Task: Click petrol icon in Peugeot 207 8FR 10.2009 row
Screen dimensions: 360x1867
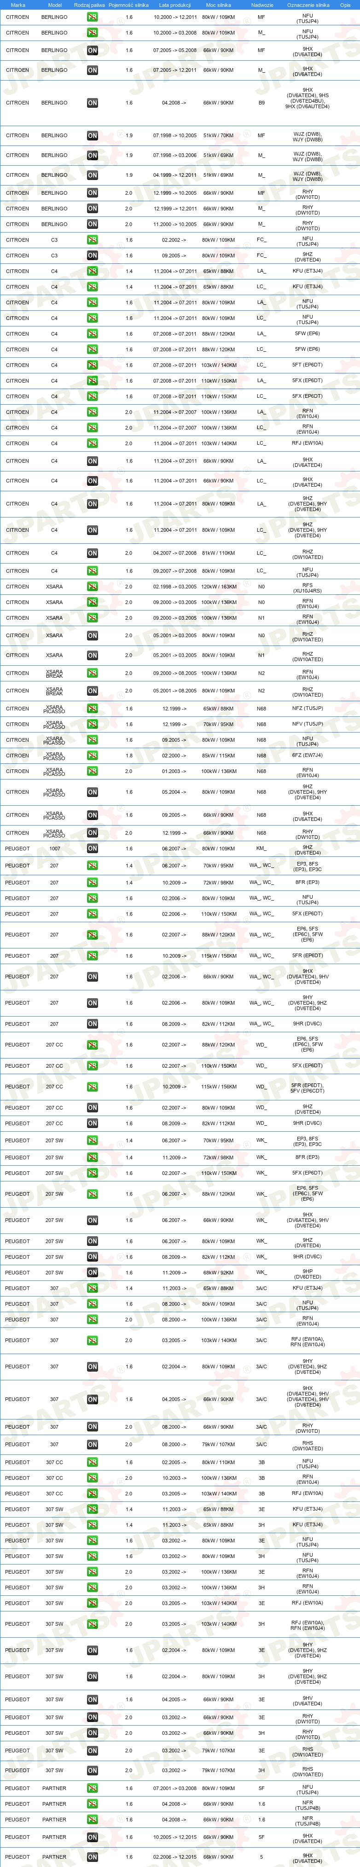Action: pos(92,883)
